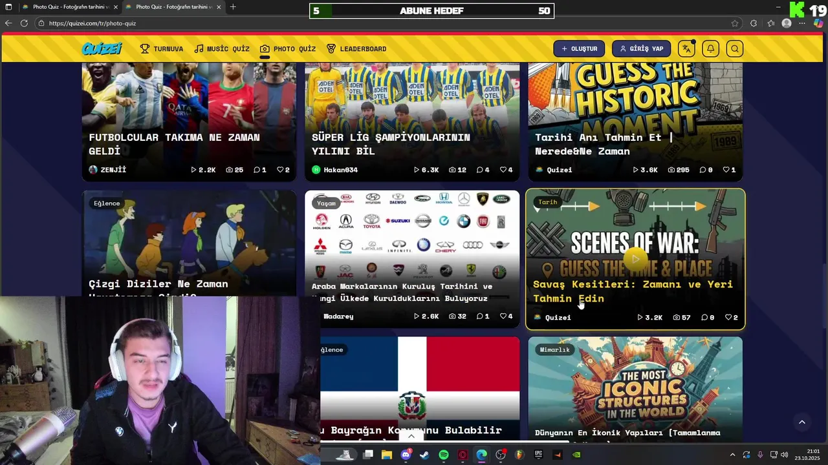Go back with browser back arrow

8,23
